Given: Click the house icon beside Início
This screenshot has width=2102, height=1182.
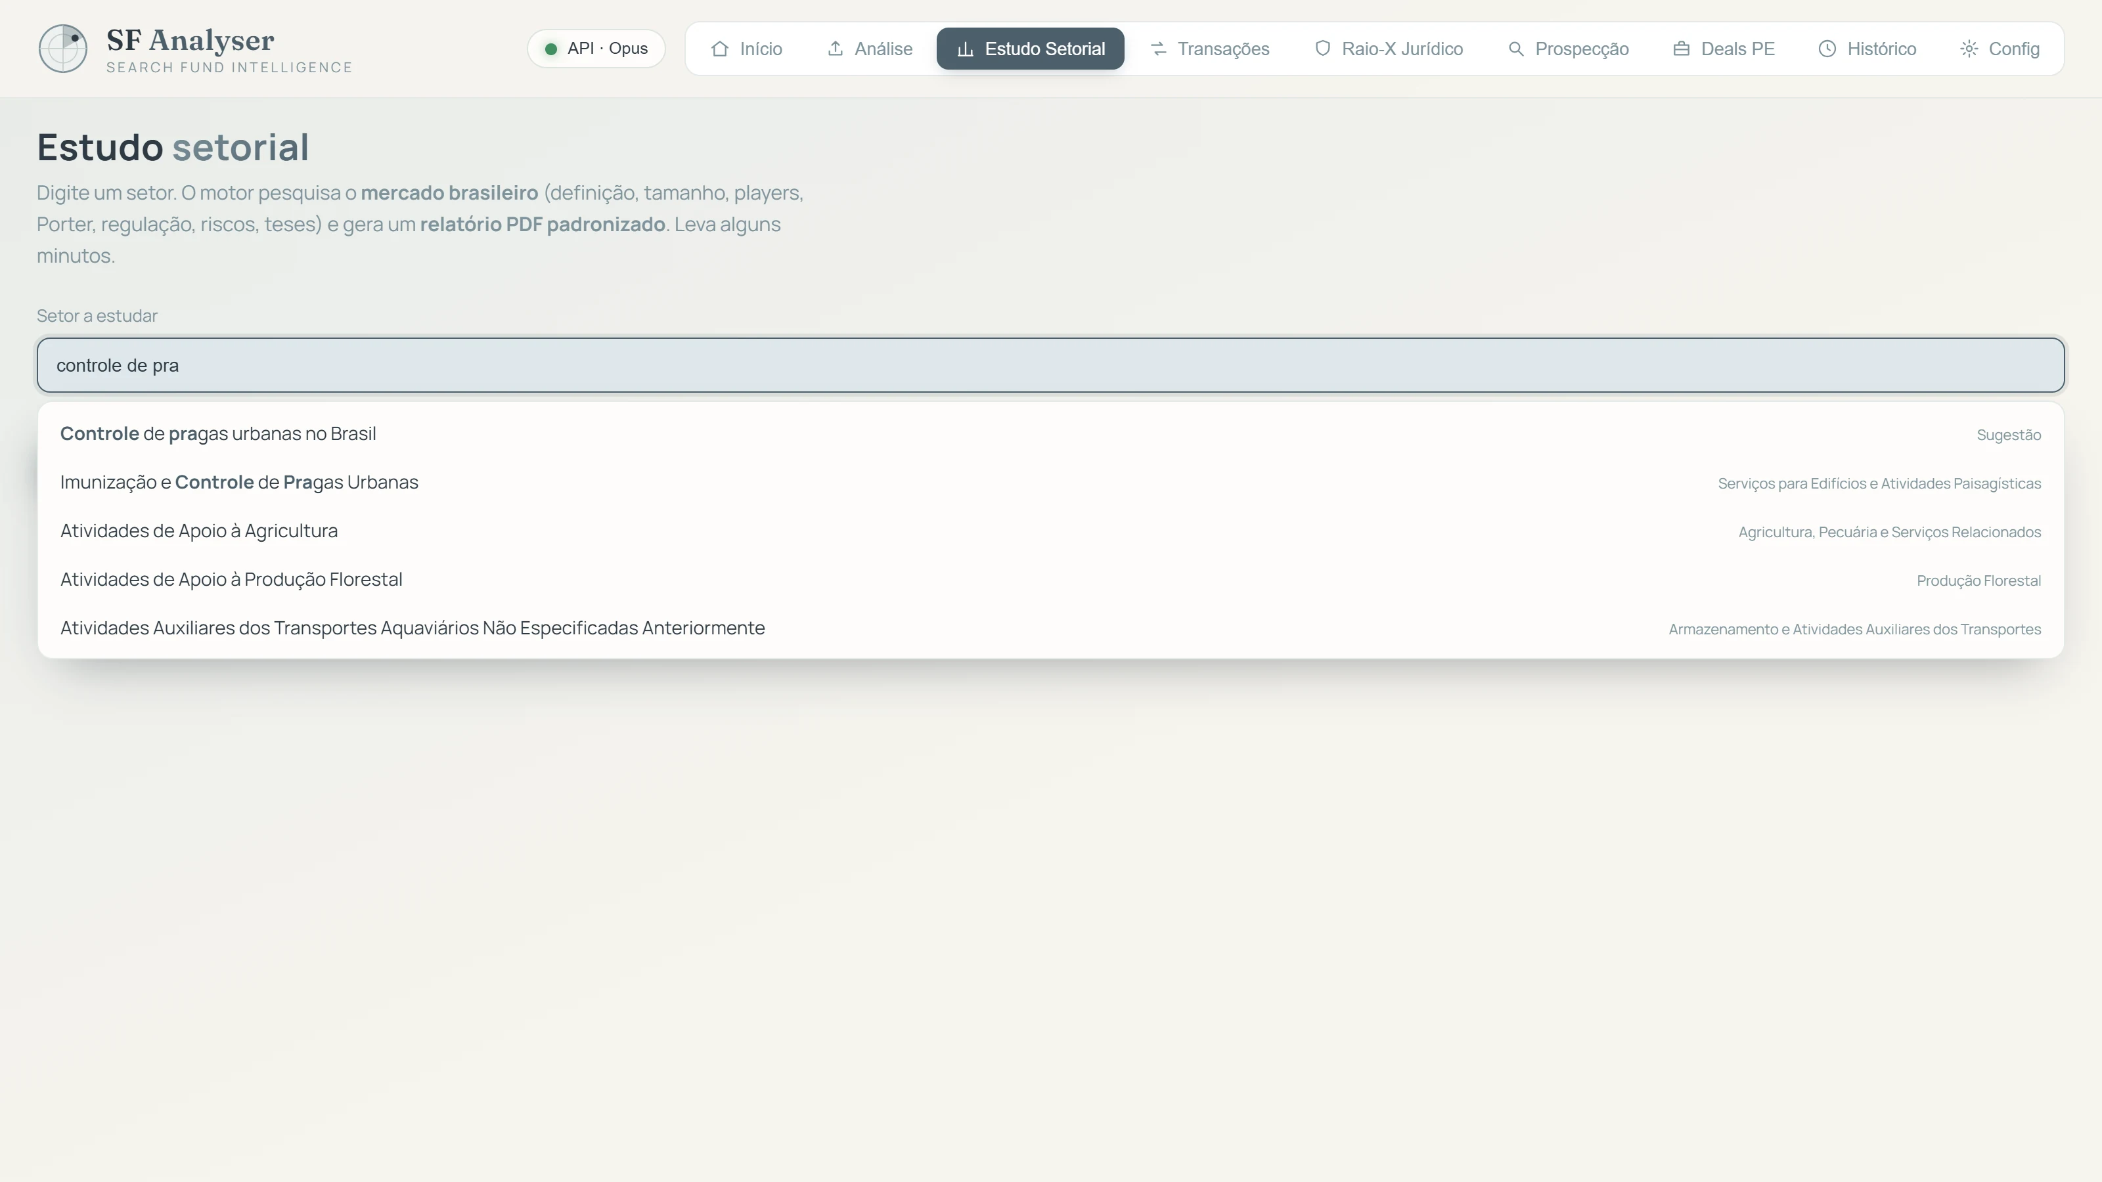Looking at the screenshot, I should [x=719, y=49].
